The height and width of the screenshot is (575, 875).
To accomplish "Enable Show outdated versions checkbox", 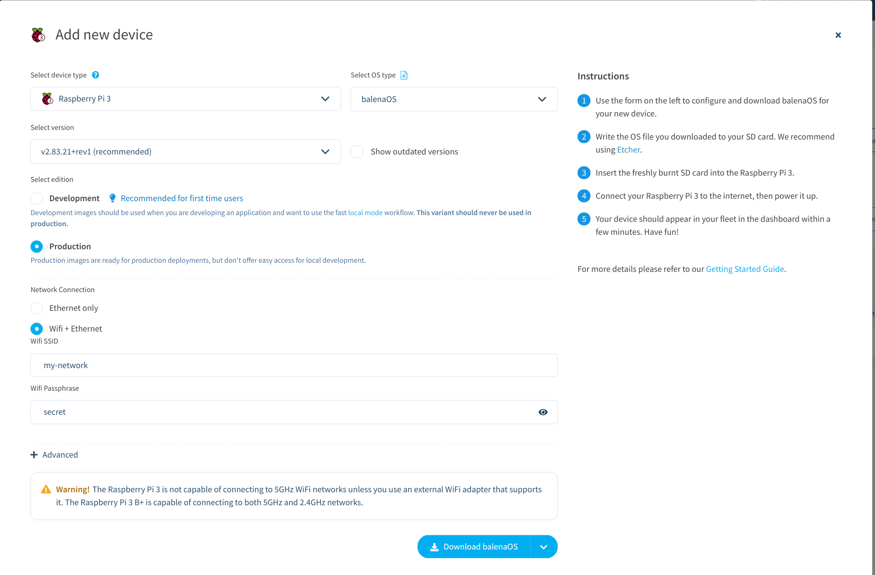I will [357, 152].
